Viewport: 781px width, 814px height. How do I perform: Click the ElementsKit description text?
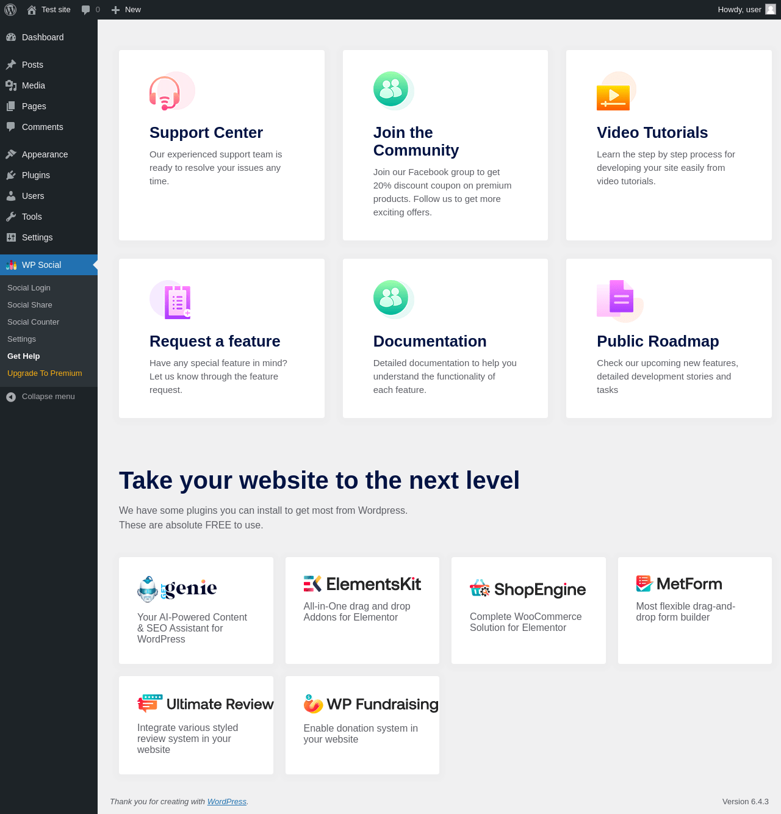tap(357, 612)
